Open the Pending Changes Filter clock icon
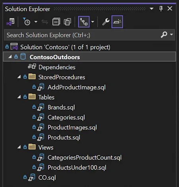Screen dimensions: 179x187 [27, 22]
